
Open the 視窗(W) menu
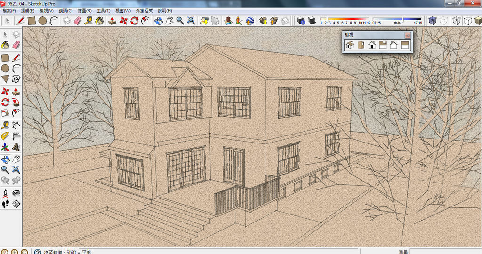(123, 11)
